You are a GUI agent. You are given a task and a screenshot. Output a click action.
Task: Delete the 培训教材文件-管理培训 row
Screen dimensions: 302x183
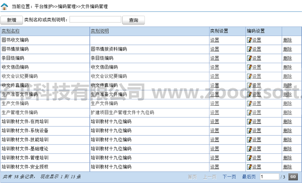(288, 158)
